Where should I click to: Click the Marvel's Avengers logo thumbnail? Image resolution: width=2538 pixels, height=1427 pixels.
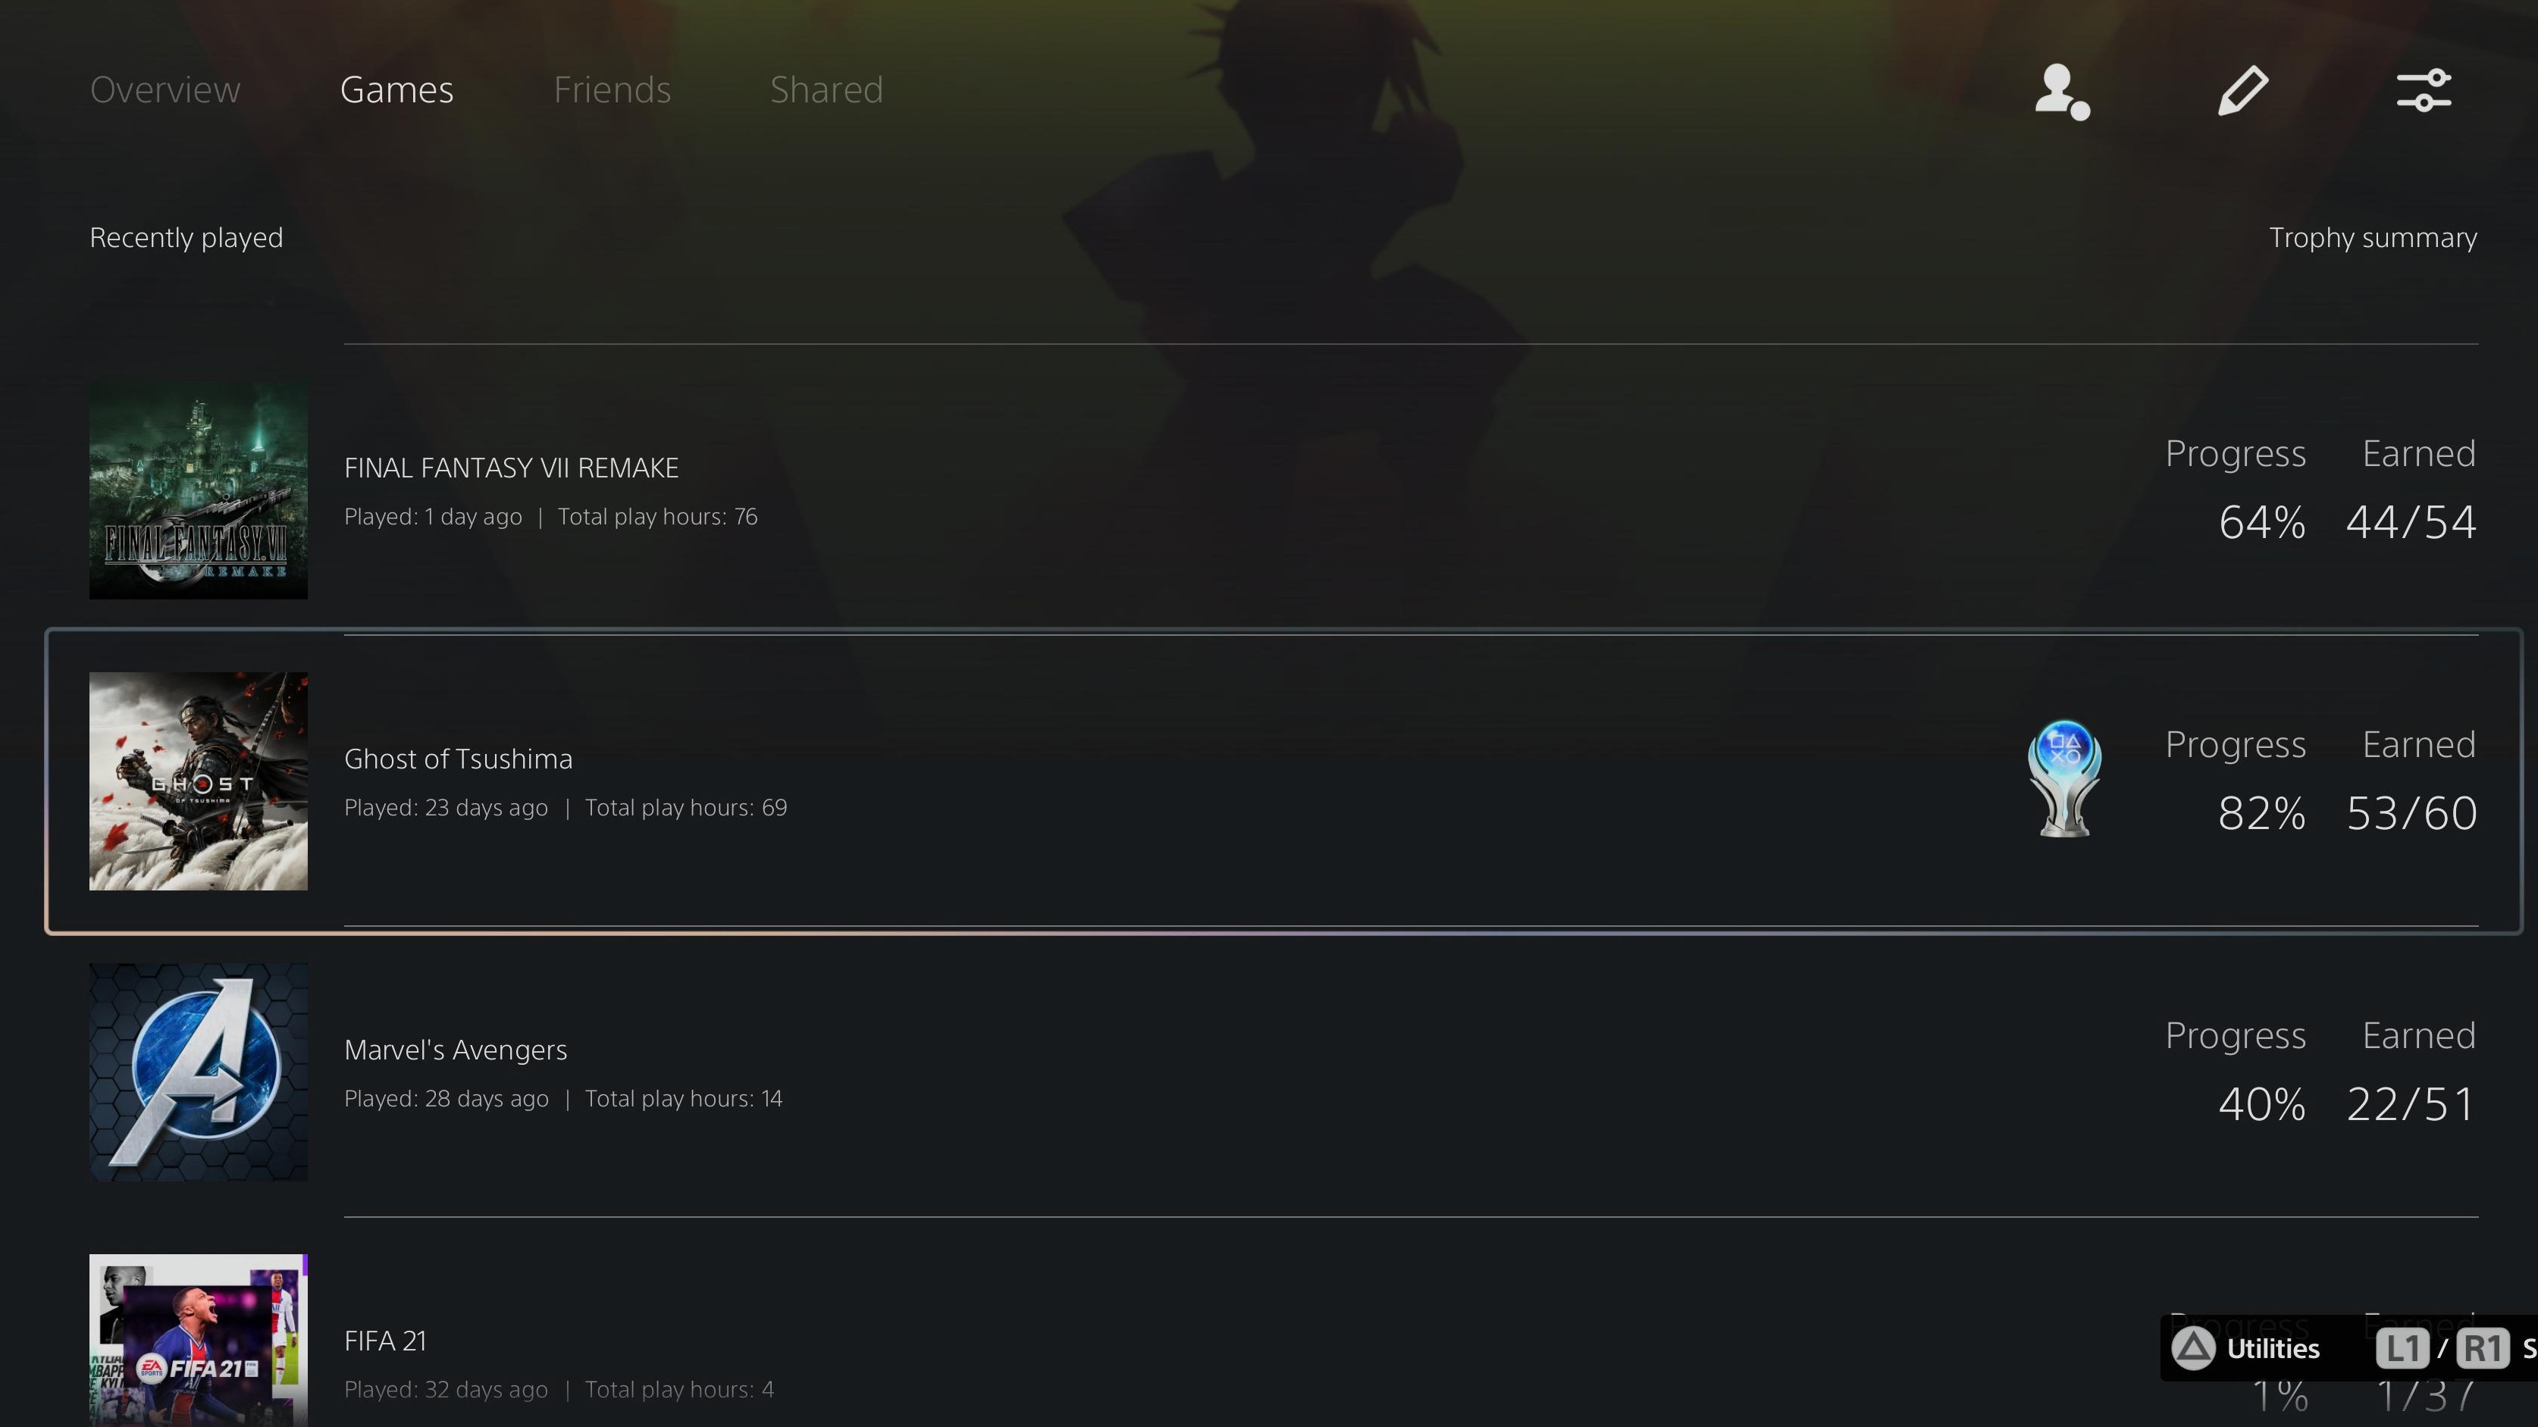tap(198, 1072)
